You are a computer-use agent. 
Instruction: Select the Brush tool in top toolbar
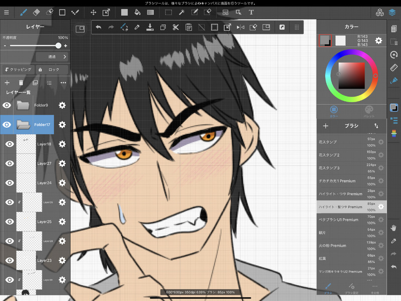(x=24, y=12)
